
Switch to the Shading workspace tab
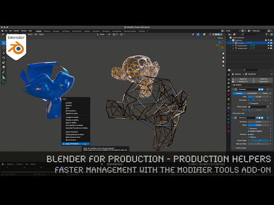(x=87, y=31)
